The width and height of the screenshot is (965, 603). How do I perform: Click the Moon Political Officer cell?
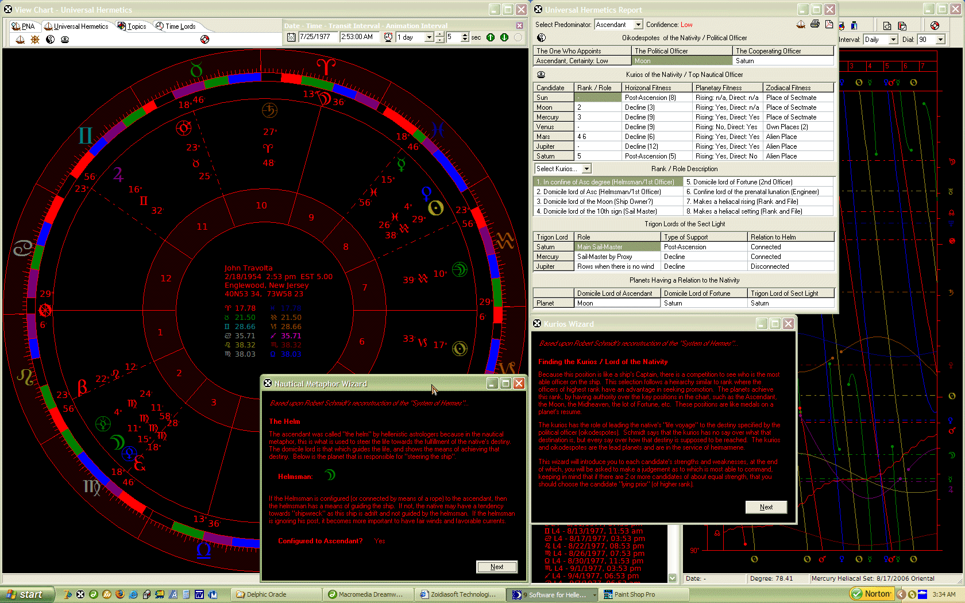pyautogui.click(x=682, y=61)
